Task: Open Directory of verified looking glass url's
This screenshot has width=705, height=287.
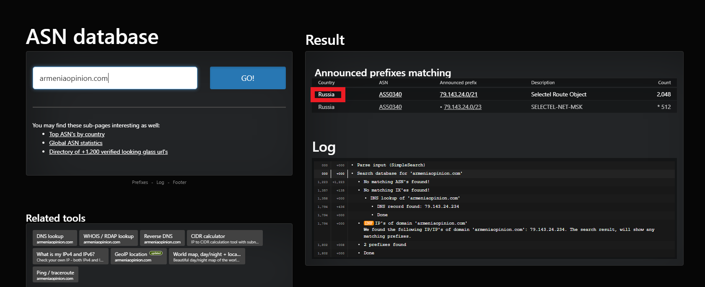Action: [x=108, y=152]
